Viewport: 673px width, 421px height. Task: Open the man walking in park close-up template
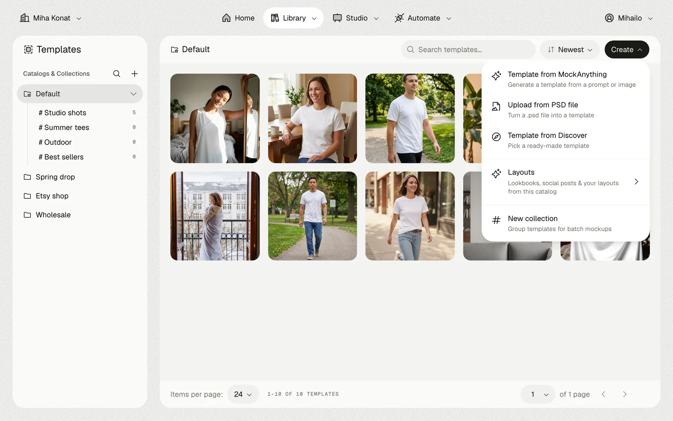pyautogui.click(x=410, y=118)
